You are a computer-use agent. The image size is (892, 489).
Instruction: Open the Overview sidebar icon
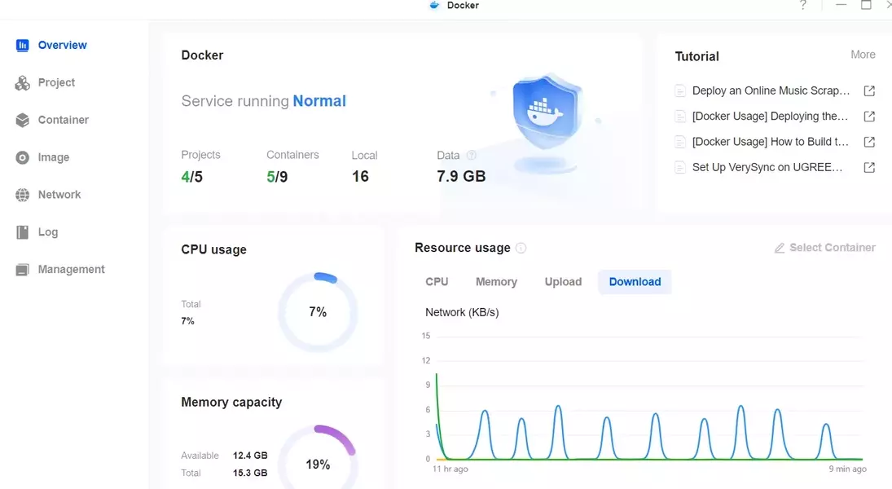point(22,45)
